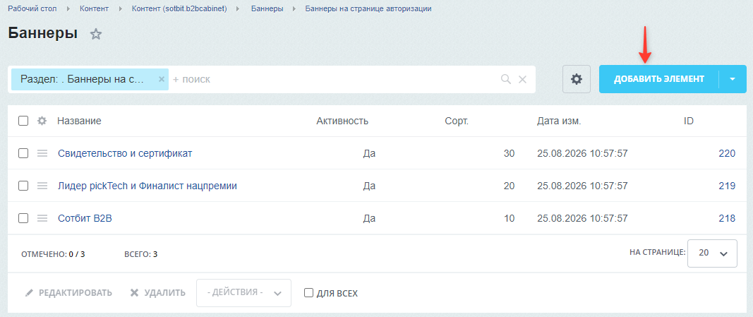Image resolution: width=753 pixels, height=317 pixels.
Task: Open Лидер pickTech и Финалист нацпремии element
Action: 147,186
